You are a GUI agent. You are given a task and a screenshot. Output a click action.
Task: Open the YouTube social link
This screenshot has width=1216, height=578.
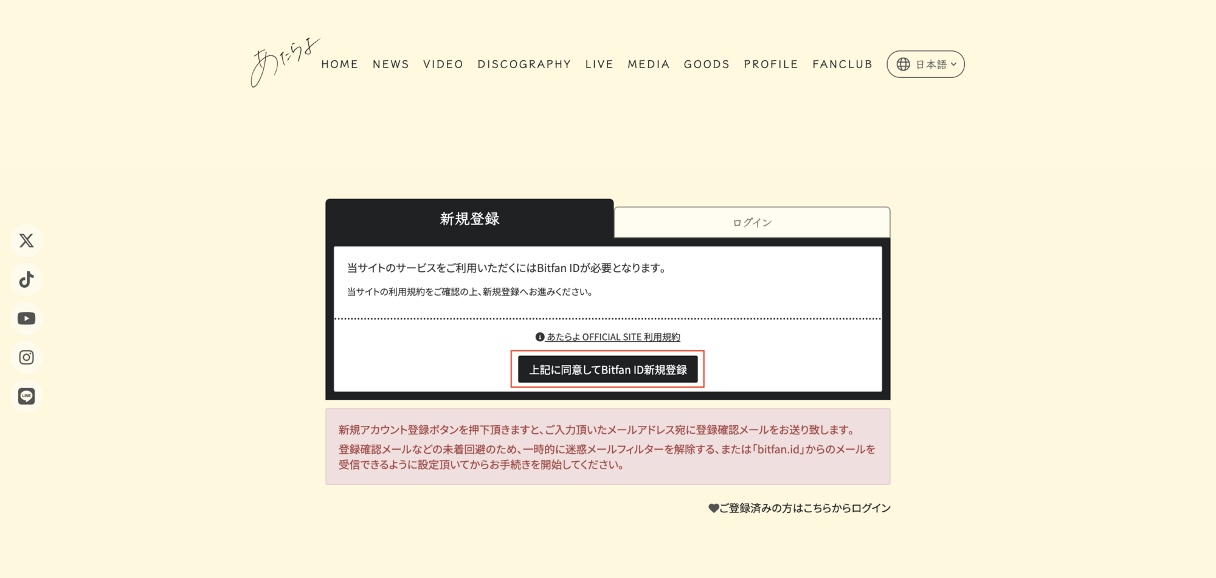pos(26,319)
